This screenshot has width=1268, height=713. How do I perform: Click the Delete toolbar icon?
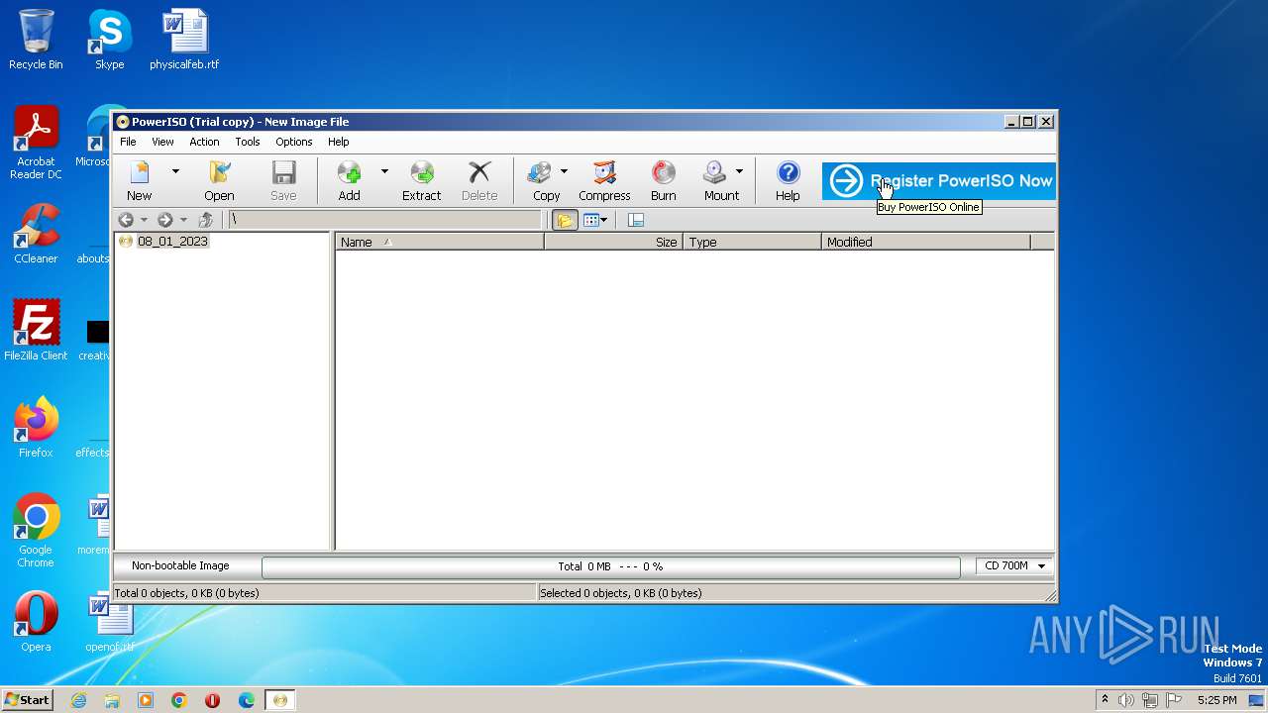tap(479, 181)
